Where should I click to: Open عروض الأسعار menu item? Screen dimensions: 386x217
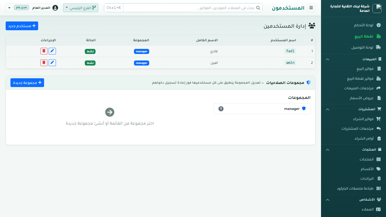click(354, 98)
